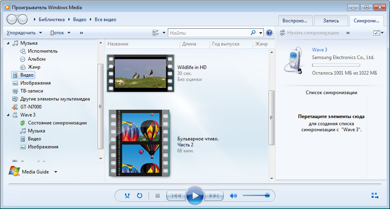Collapse the Wave 3 tree node
The image size is (390, 209).
click(8, 115)
